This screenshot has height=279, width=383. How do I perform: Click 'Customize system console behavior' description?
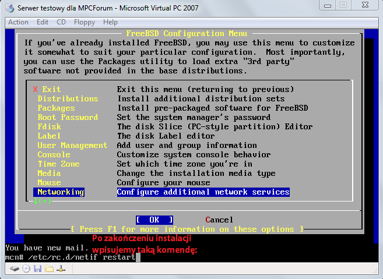pos(194,154)
